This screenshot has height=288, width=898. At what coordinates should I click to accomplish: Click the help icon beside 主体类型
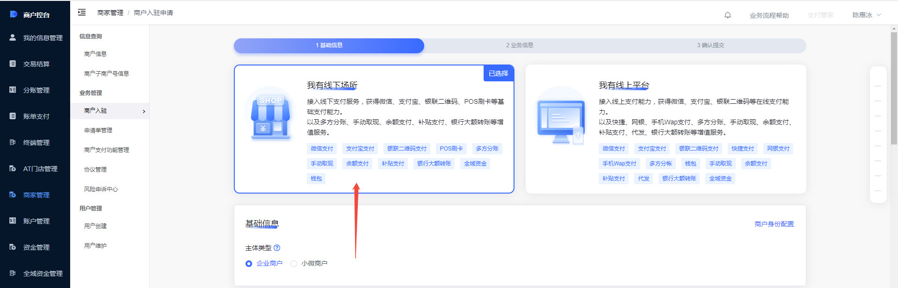277,248
